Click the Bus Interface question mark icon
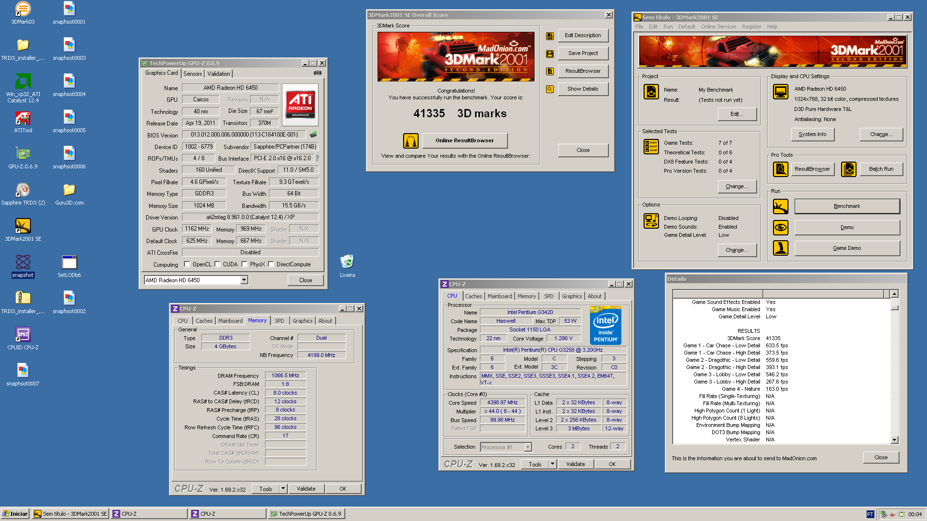Viewport: 927px width, 521px height. pos(317,158)
